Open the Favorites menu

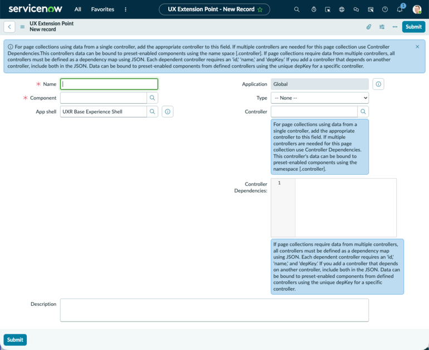[103, 9]
